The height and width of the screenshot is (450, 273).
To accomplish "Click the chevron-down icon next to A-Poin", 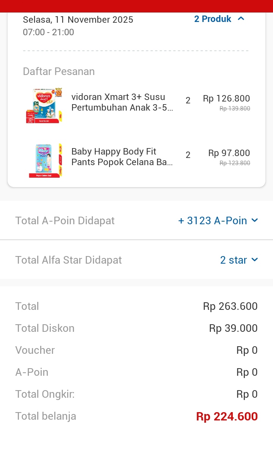I will 254,220.
